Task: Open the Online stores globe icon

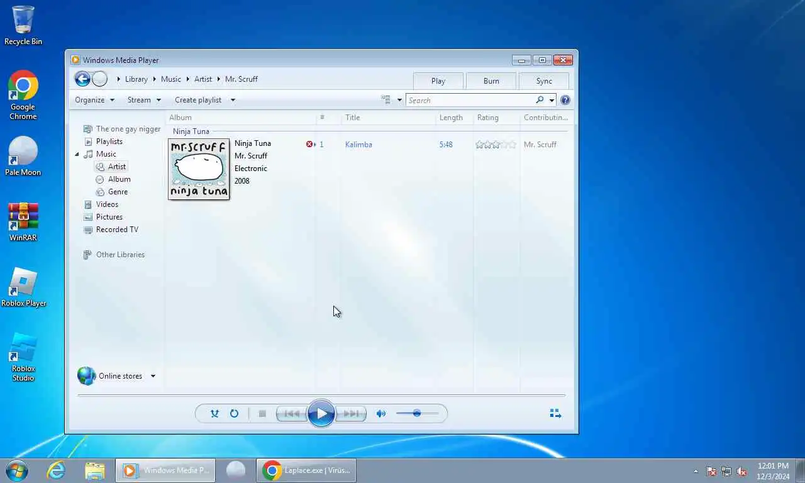Action: pos(87,375)
